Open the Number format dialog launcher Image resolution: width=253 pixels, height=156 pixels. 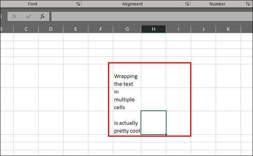[248, 4]
